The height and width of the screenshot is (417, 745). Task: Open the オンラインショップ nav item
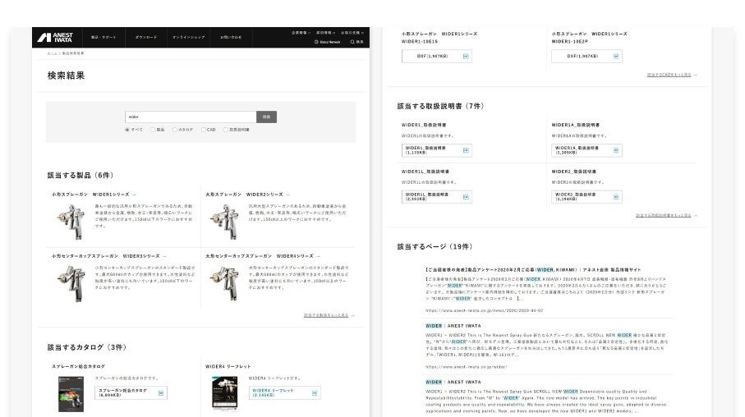tap(188, 38)
